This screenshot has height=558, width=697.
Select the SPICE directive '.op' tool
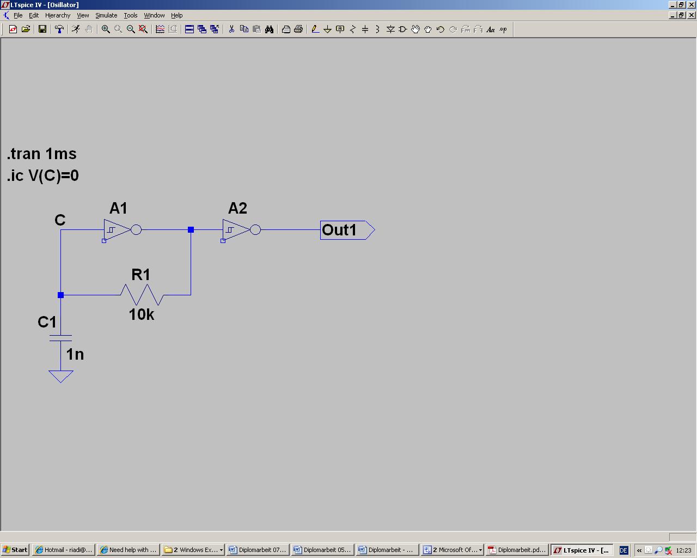click(503, 29)
